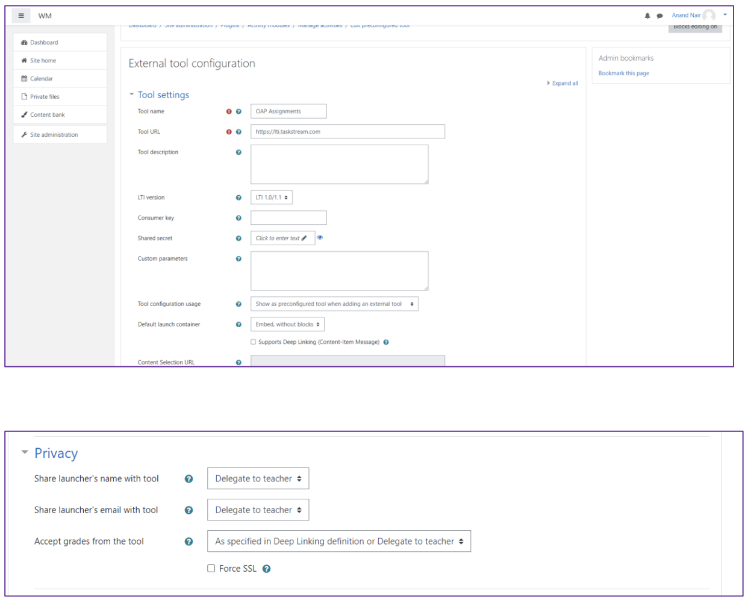The image size is (748, 603).
Task: Open Content bank in sidebar
Action: [60, 115]
